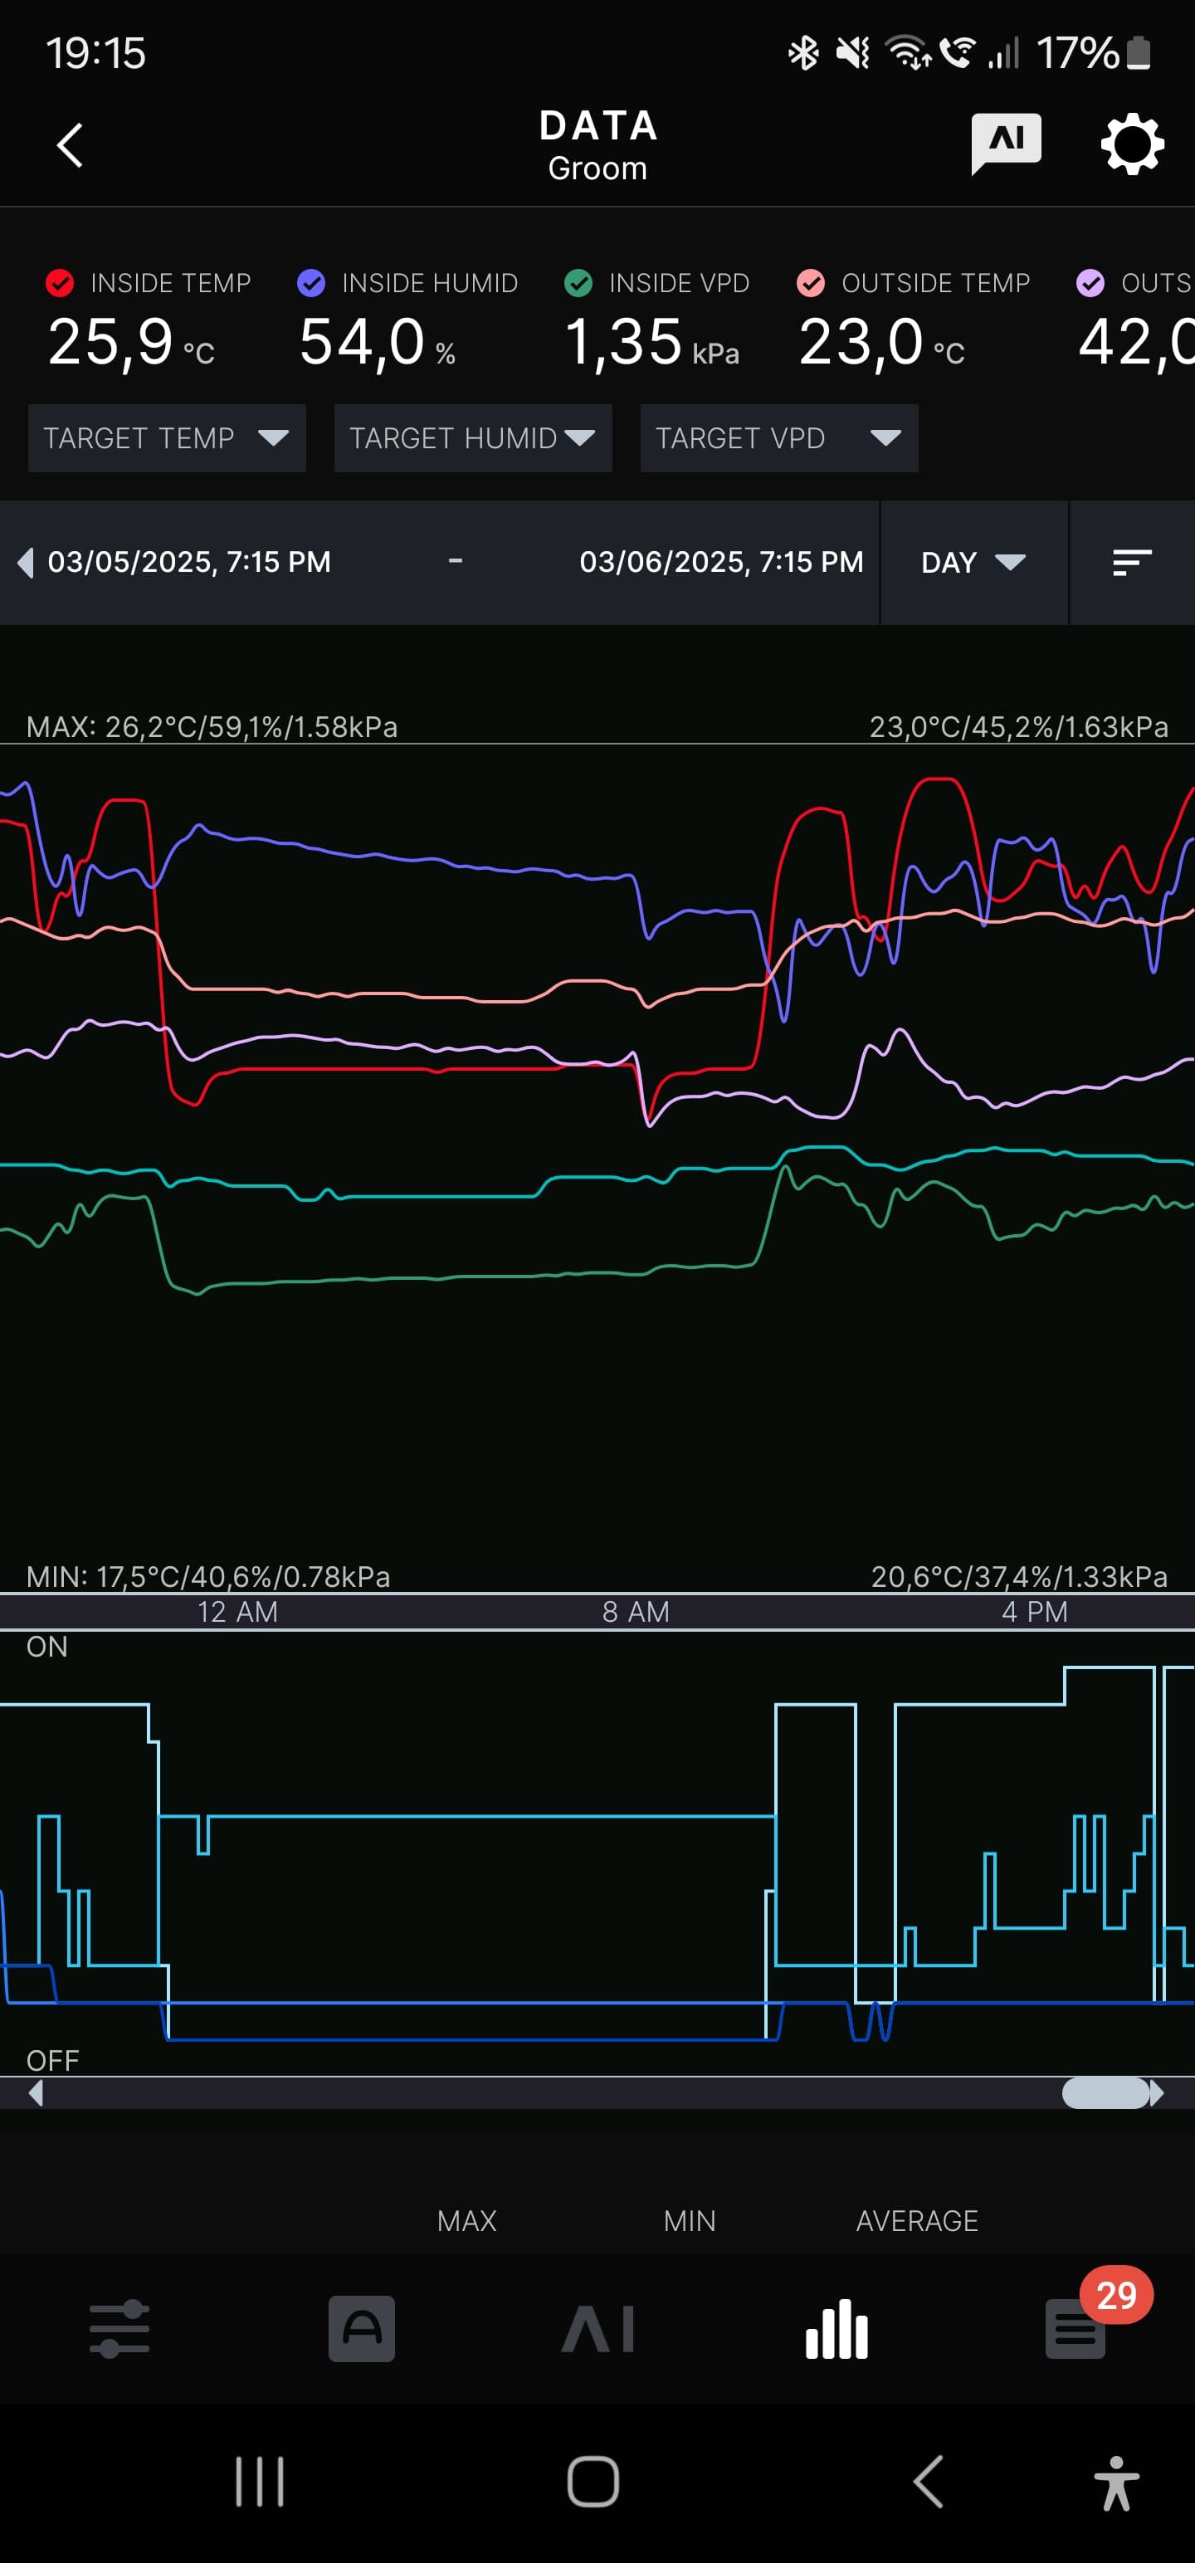This screenshot has height=2563, width=1195.
Task: Toggle Inside VPD graph line checkbox
Action: [x=578, y=284]
